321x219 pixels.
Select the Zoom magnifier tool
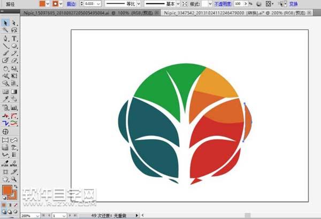[14, 179]
